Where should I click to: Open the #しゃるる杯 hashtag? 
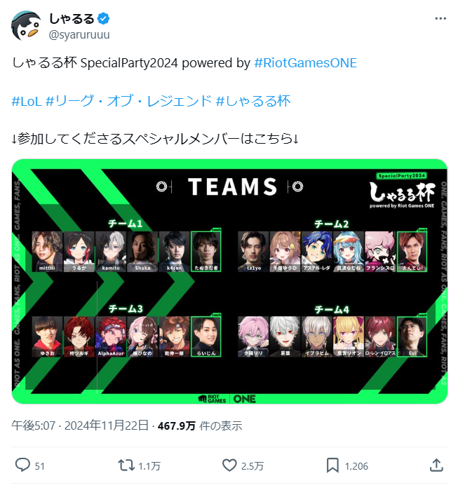(253, 101)
